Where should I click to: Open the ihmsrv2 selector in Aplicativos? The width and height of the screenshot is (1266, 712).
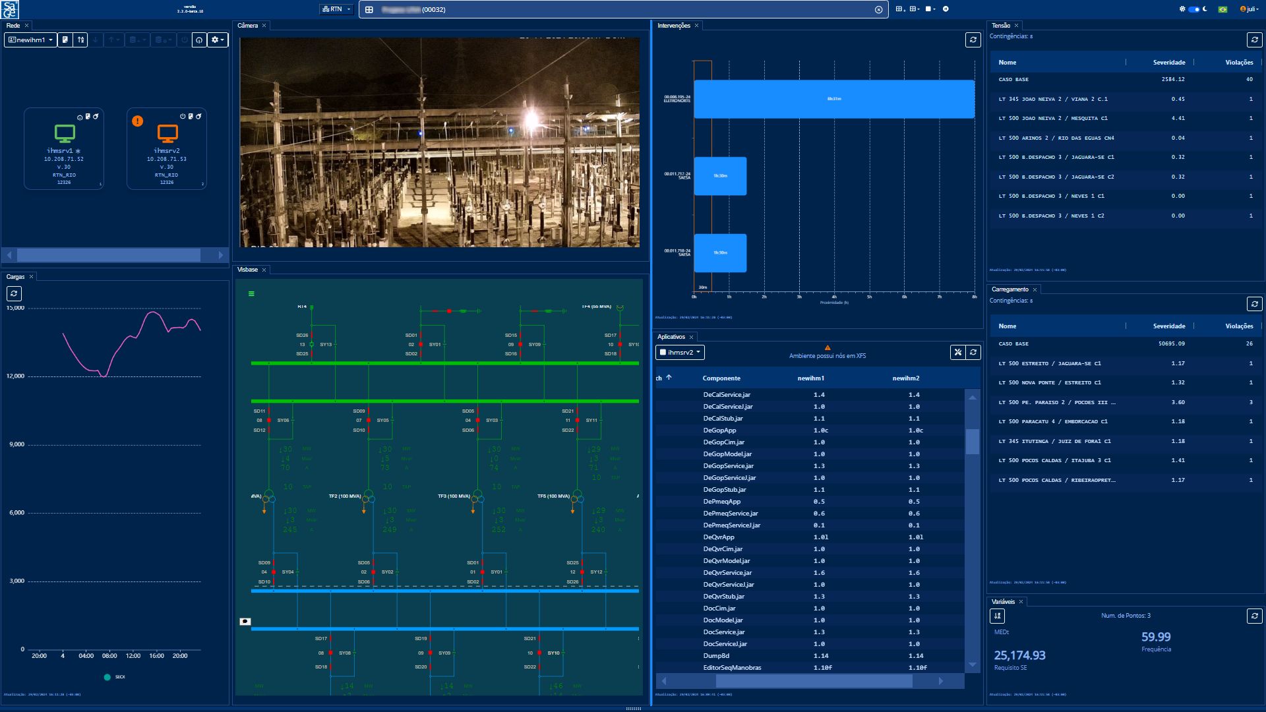[680, 353]
